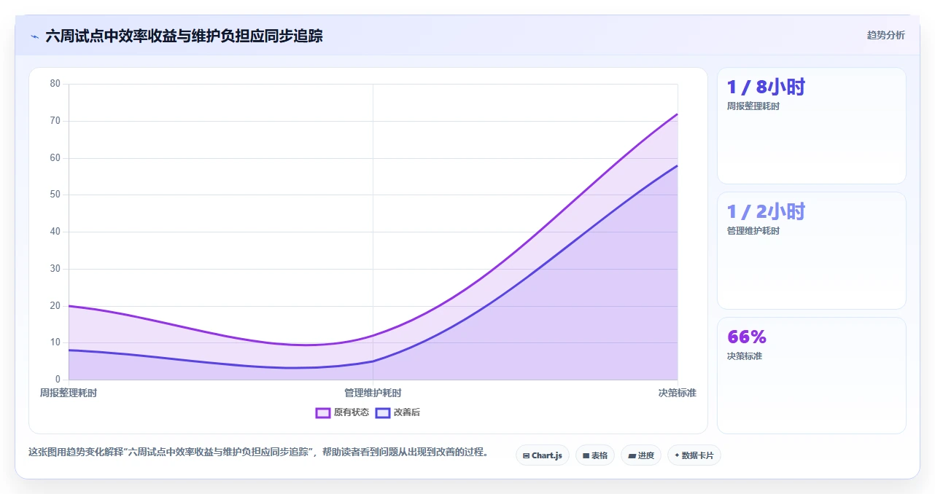Screen dimensions: 935x494
Task: Click the y-axis value 50
Action: [x=55, y=195]
